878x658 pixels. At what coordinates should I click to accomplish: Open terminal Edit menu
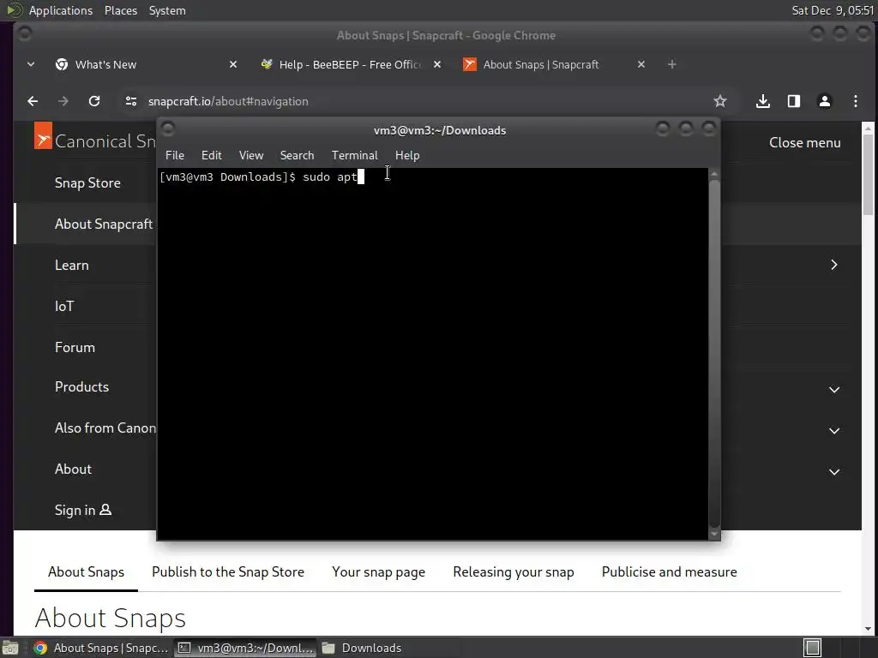pyautogui.click(x=212, y=156)
